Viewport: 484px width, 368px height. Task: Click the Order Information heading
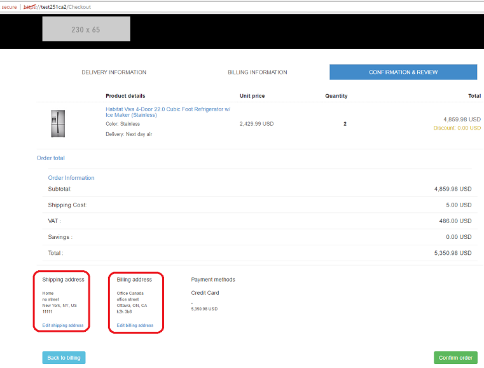[x=71, y=178]
